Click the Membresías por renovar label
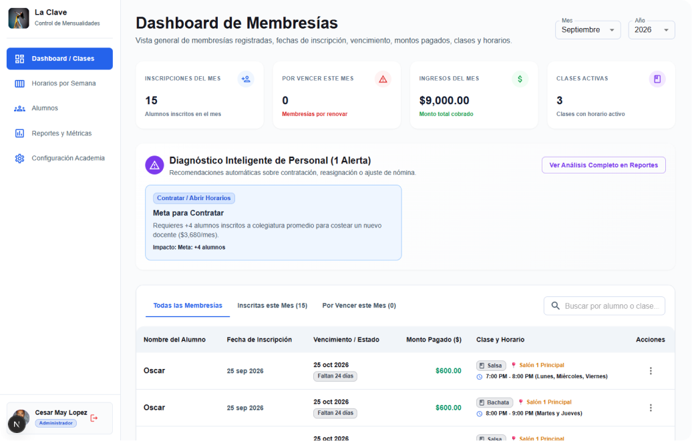 pyautogui.click(x=315, y=114)
